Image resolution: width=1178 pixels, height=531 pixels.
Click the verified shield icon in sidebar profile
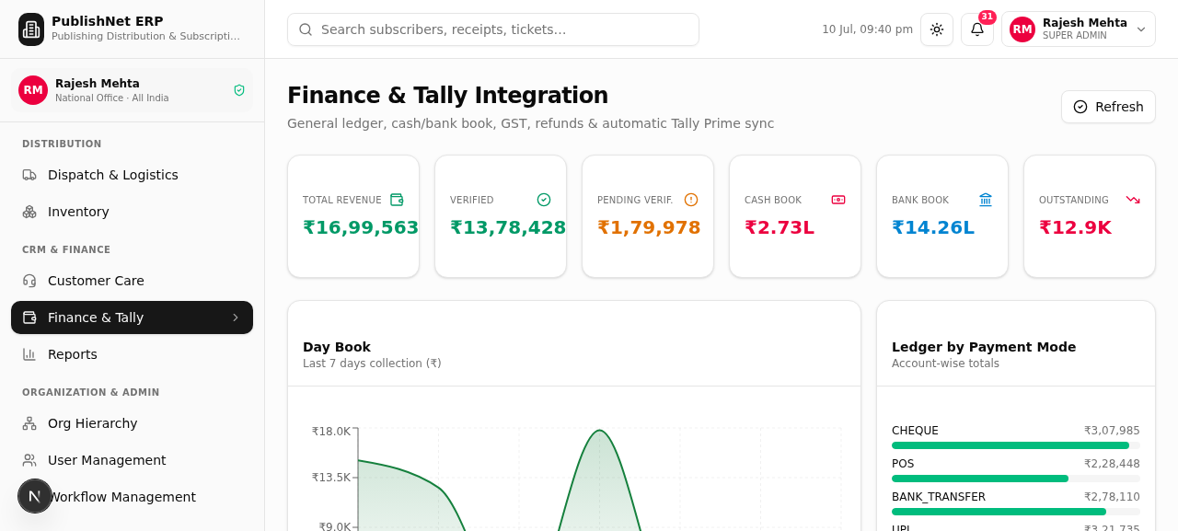tap(239, 90)
